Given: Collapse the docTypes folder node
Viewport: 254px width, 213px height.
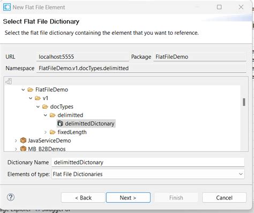Looking at the screenshot, I should (x=38, y=107).
